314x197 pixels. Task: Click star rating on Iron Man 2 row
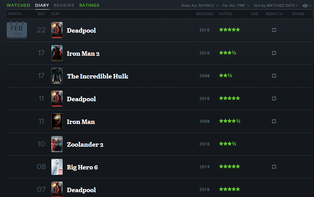point(228,53)
